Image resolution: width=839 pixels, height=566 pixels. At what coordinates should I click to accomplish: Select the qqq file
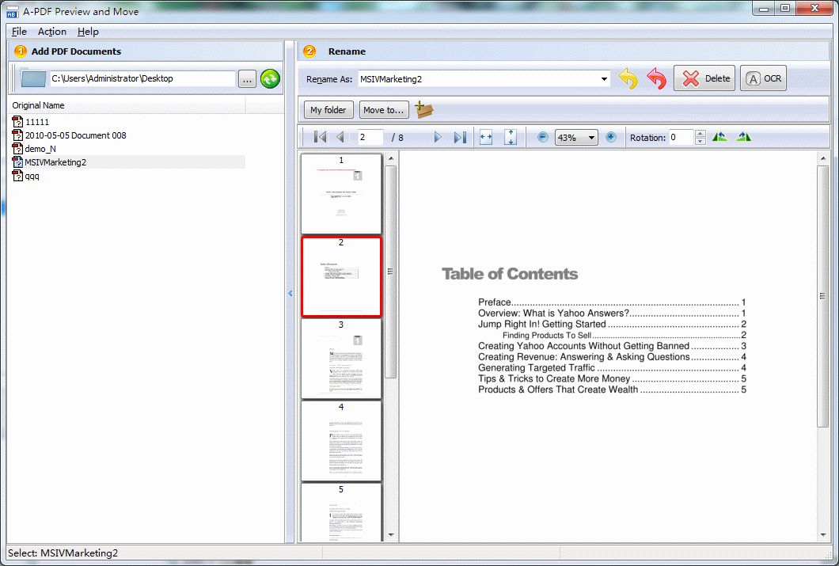pos(32,176)
